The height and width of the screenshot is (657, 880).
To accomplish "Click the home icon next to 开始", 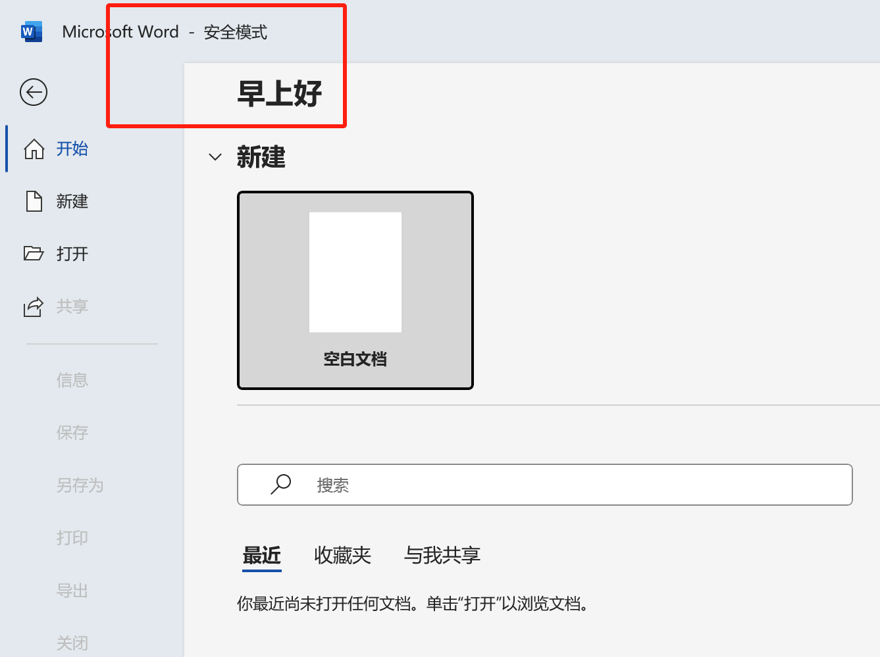I will [34, 149].
